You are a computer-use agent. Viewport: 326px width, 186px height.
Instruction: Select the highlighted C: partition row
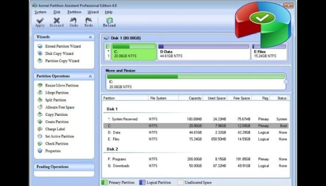(196, 126)
